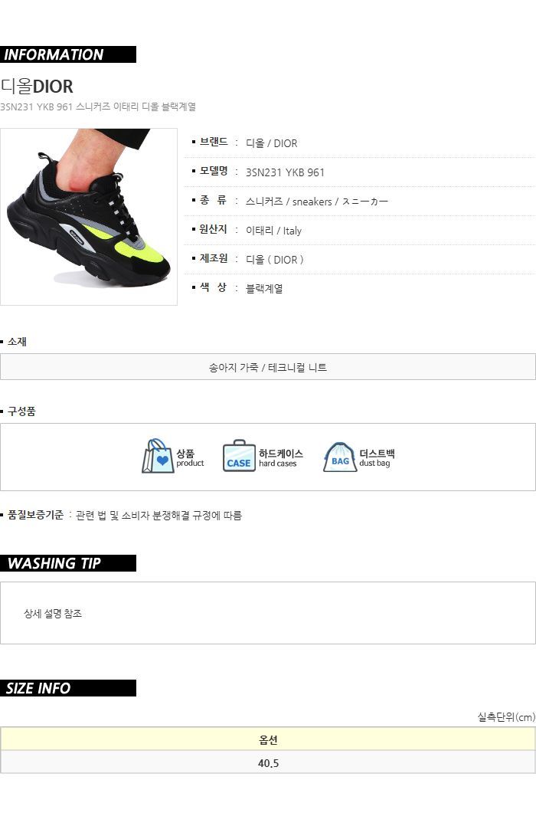Click the 블랙계열 color value
Viewport: 536px width, 839px height.
click(x=264, y=289)
